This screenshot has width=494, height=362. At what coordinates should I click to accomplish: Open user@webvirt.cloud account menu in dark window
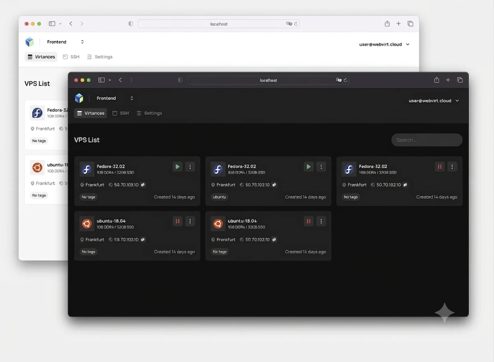[434, 100]
